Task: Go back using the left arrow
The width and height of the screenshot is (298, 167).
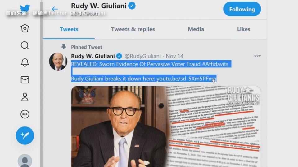Action: point(55,9)
